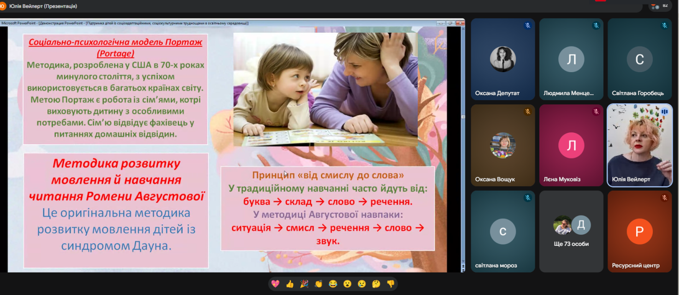Click the shared PowerPoint vertical scrollbar
The height and width of the screenshot is (295, 679).
462,147
